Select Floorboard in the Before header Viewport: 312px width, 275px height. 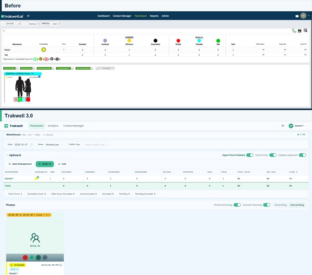[x=141, y=16]
